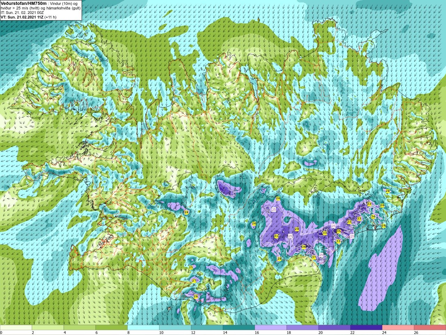Click the legend scale label 0
The height and width of the screenshot is (335, 446).
(1, 333)
